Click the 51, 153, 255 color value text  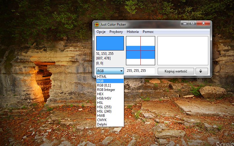click(105, 54)
